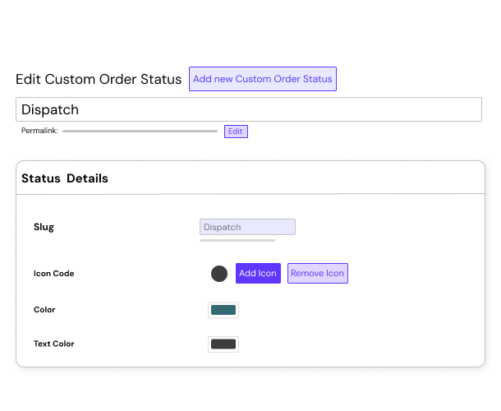This screenshot has width=501, height=411.
Task: Click the gray hint line under Slug
Action: (237, 241)
